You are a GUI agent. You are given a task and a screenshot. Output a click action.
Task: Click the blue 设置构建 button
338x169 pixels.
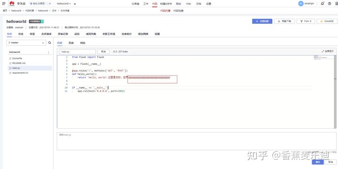(x=262, y=21)
